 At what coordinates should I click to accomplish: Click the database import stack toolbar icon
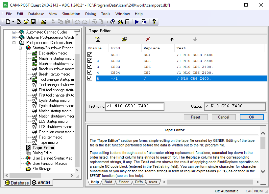[x=112, y=22]
